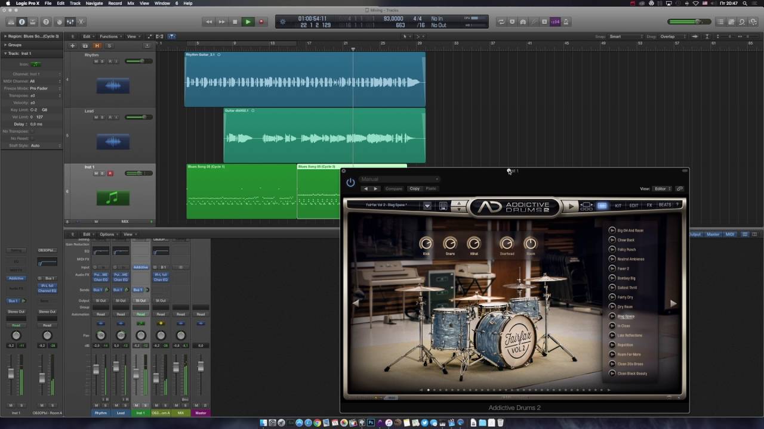Open the Loop Browser
Image resolution: width=764 pixels, height=429 pixels.
pos(742,22)
